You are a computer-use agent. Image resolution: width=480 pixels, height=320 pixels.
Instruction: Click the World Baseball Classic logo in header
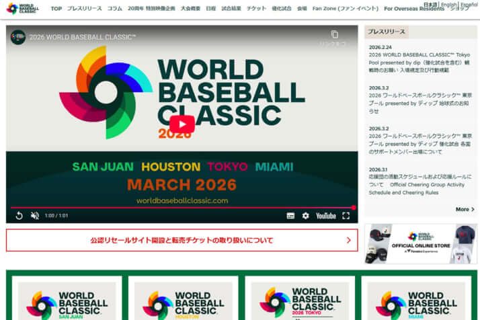(x=23, y=8)
